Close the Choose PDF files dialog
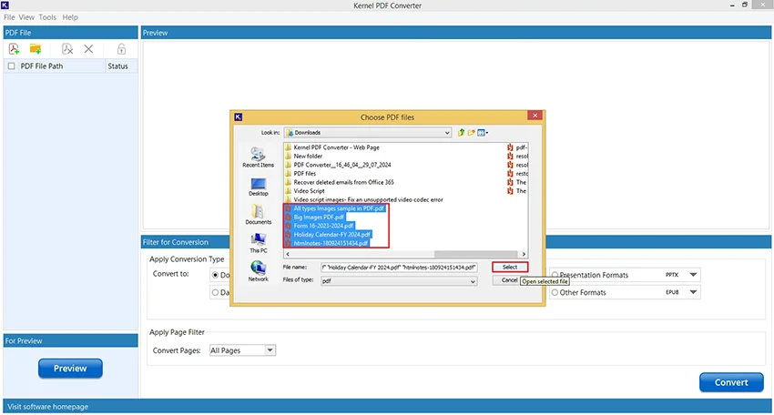Viewport: 774px width, 415px height. click(535, 116)
